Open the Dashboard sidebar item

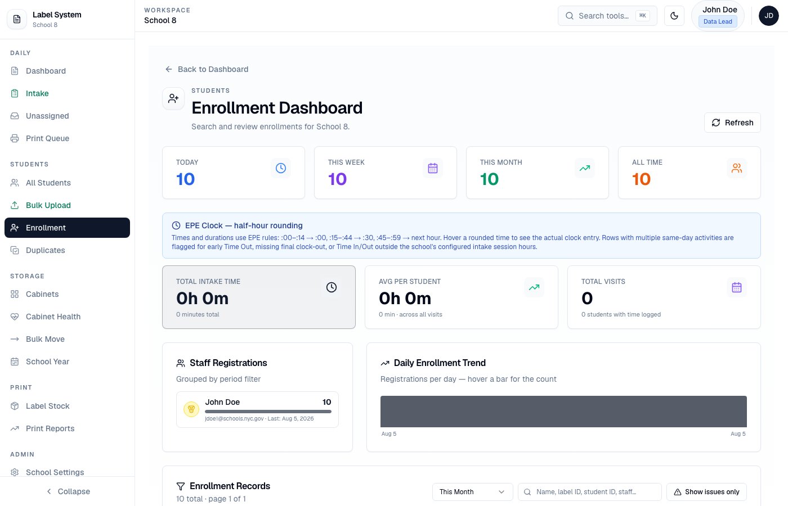[x=67, y=71]
